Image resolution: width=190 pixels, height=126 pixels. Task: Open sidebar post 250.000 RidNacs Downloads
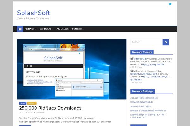tap(144, 98)
